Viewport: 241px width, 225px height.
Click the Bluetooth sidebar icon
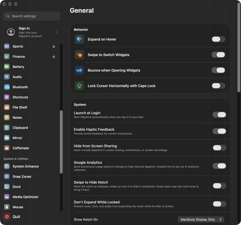7,87
